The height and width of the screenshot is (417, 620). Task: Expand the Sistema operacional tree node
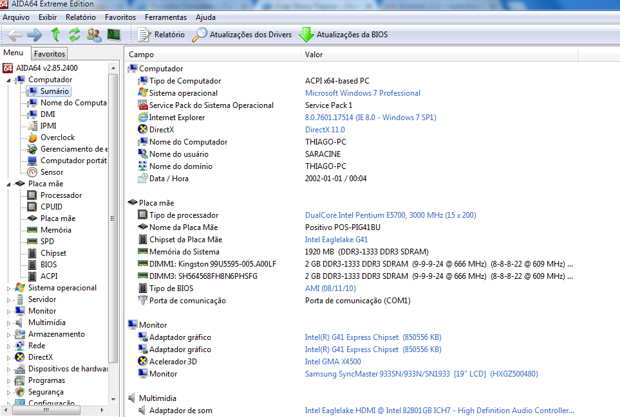click(8, 288)
